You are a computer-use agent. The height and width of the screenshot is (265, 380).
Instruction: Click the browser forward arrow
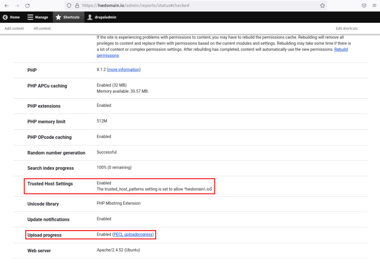click(x=17, y=5)
